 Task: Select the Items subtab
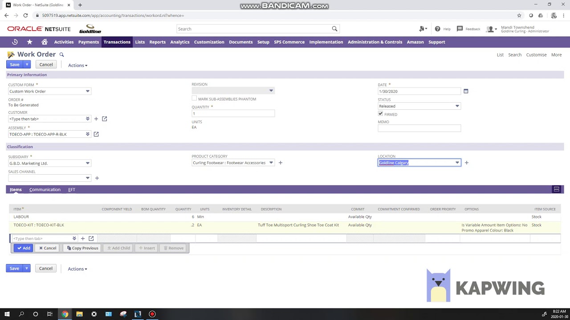(x=16, y=189)
